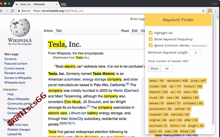The width and height of the screenshot is (220, 137).
Task: Toggle Ignore Common Words checkbox
Action: pos(151,45)
